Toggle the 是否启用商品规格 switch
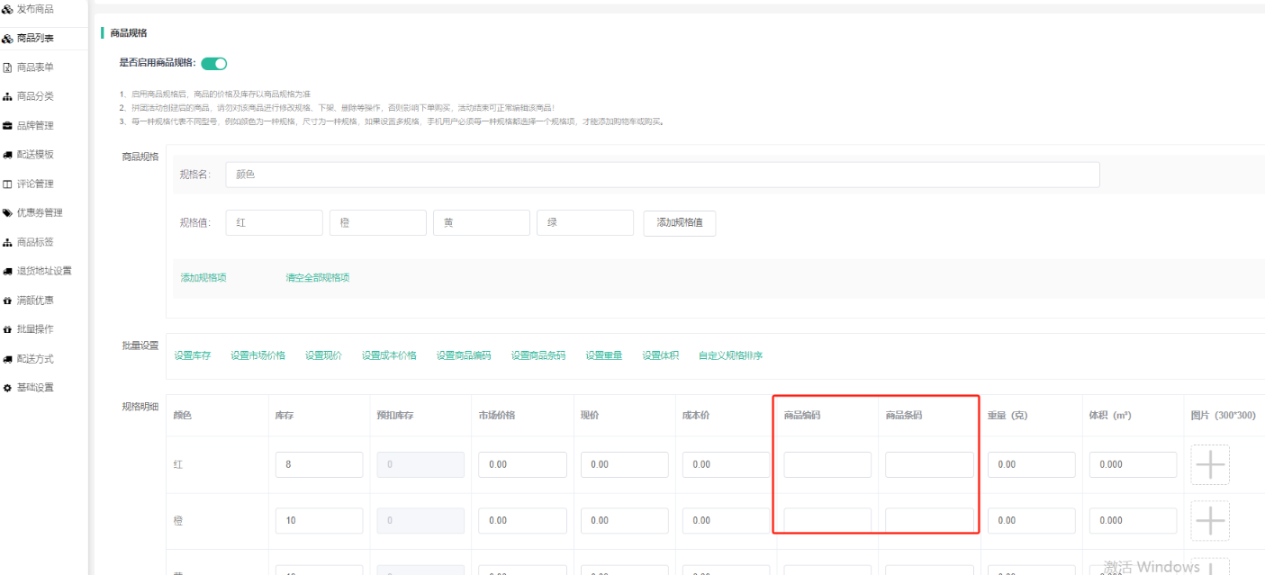 tap(214, 64)
